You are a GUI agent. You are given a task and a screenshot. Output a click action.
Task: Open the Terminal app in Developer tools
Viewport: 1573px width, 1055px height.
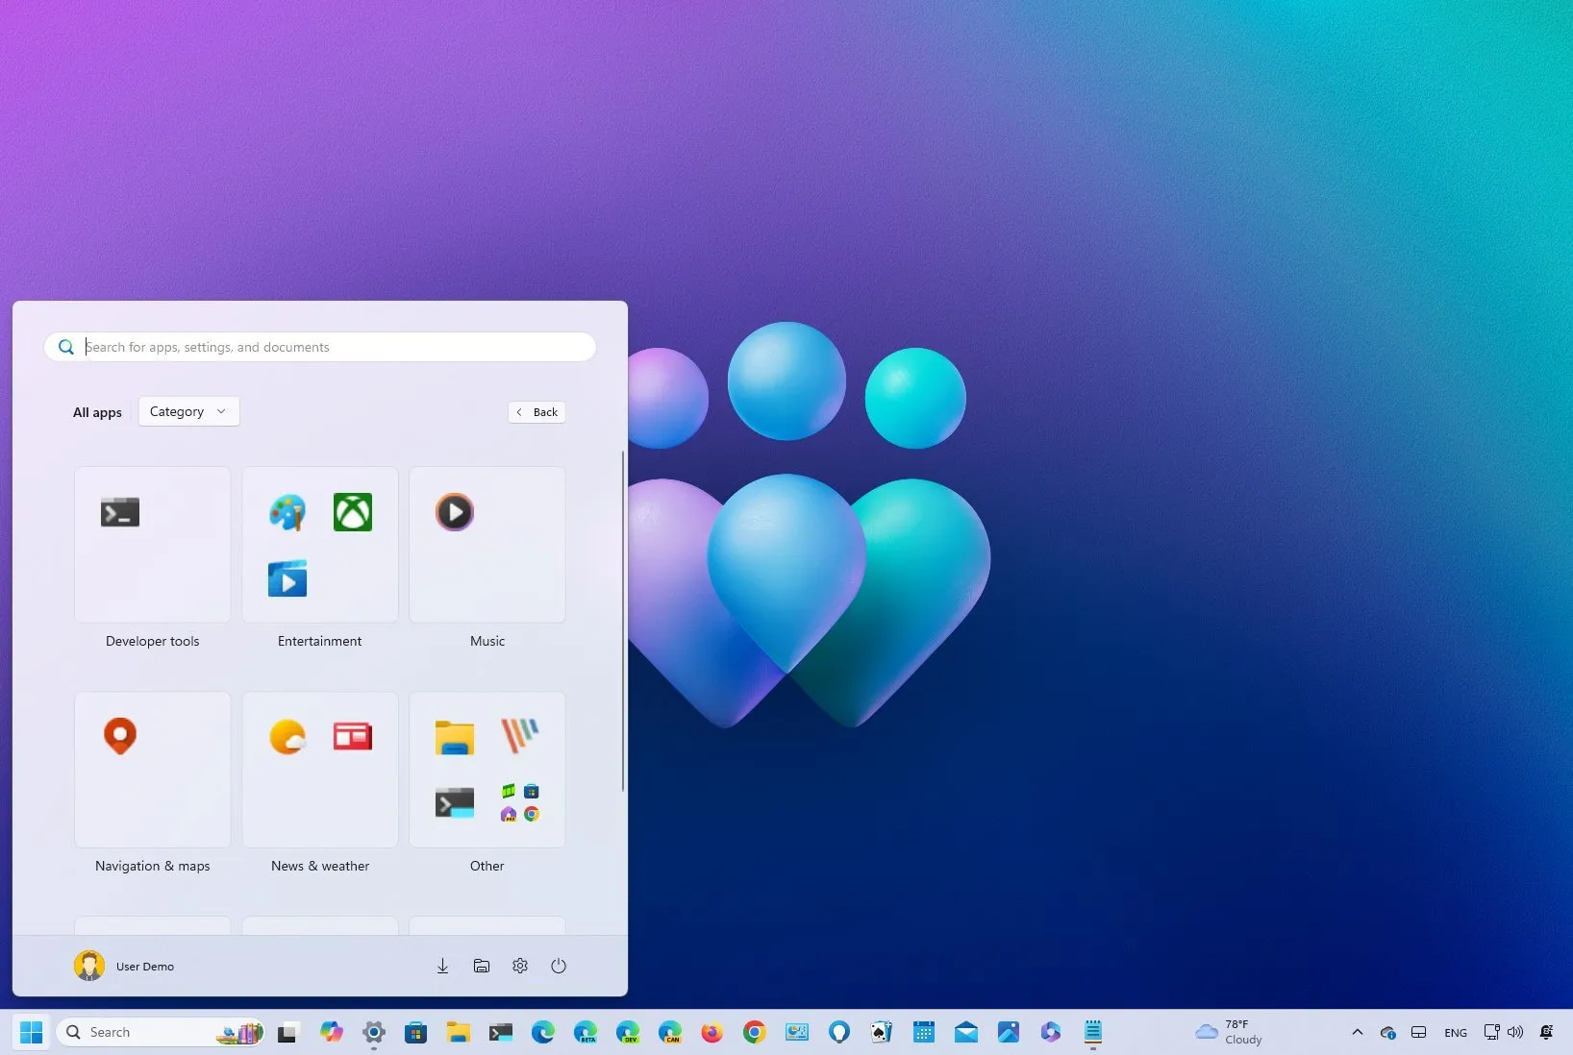120,512
